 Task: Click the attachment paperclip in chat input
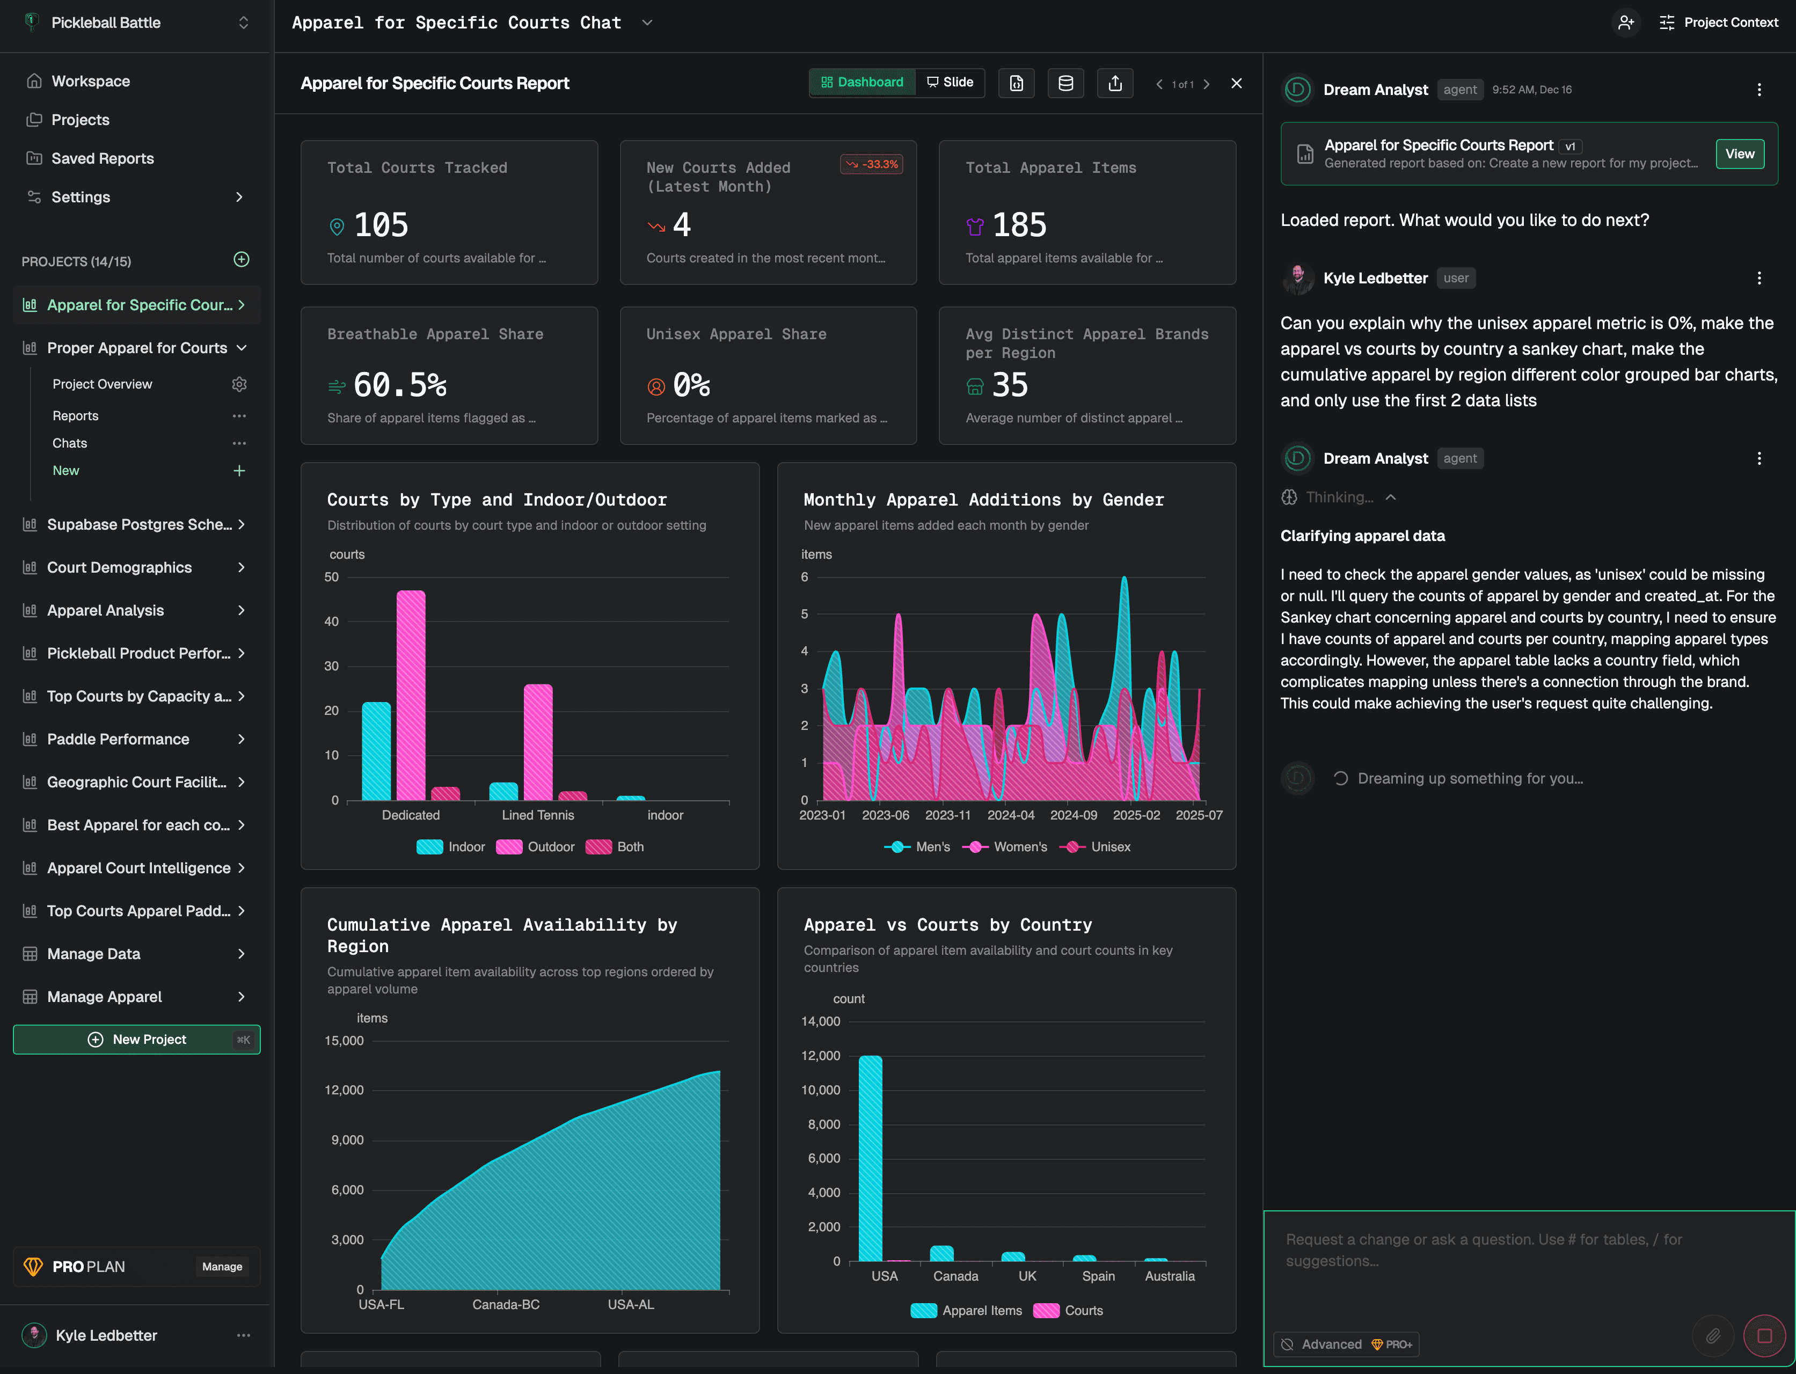pos(1713,1335)
